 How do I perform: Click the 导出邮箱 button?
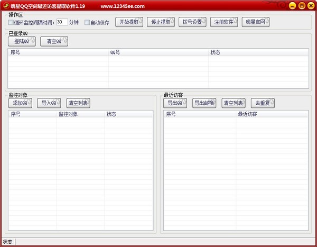coord(204,103)
